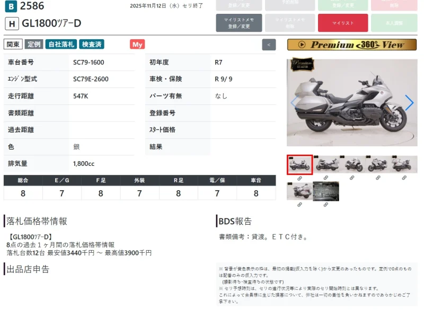Screen dimensions: 424x318
Task: Click the 書類距離 field label
Action: pyautogui.click(x=21, y=113)
